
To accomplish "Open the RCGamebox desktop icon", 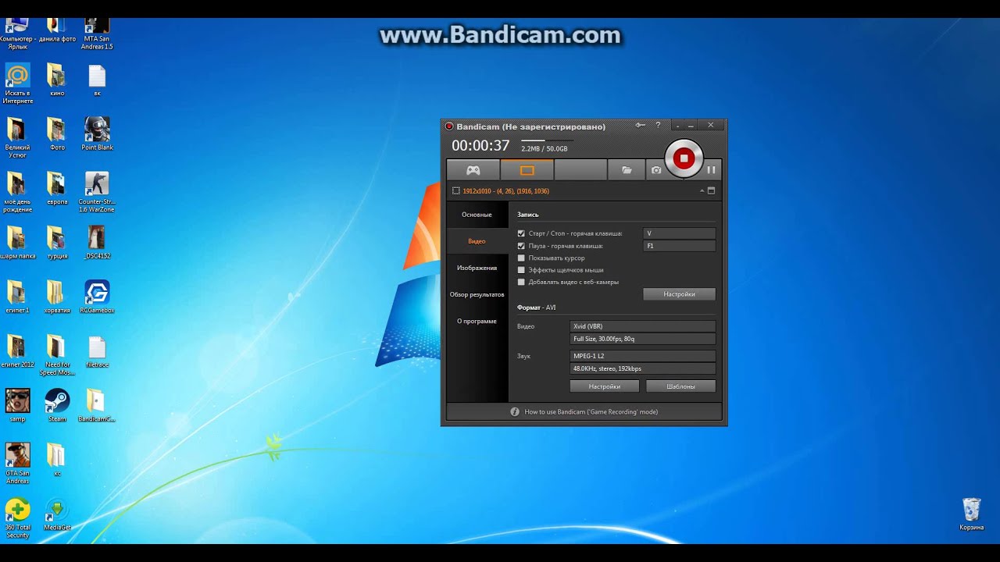I will pyautogui.click(x=97, y=297).
